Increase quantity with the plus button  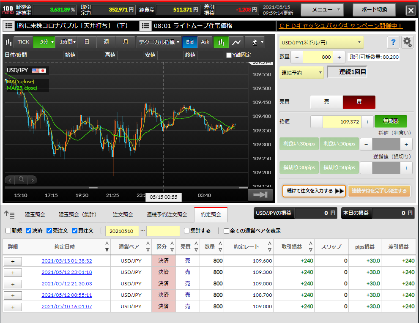pos(339,57)
